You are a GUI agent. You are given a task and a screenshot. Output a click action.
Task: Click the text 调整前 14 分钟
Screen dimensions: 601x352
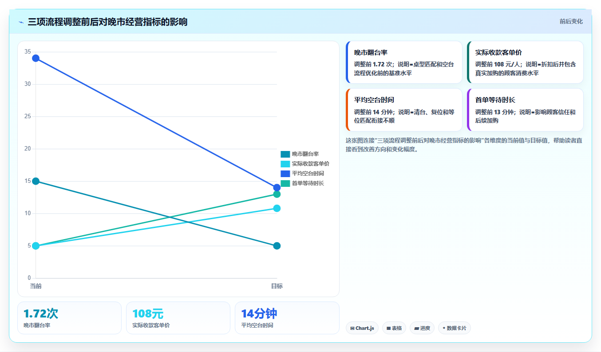(373, 112)
